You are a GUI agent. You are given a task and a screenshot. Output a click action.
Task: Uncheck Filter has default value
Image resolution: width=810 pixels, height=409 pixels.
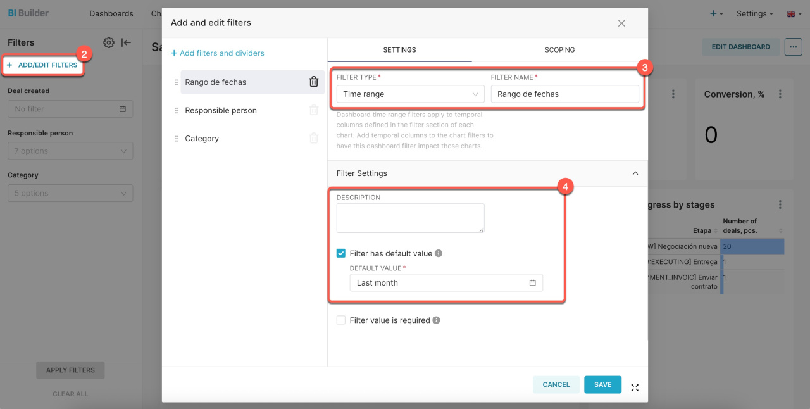[341, 253]
